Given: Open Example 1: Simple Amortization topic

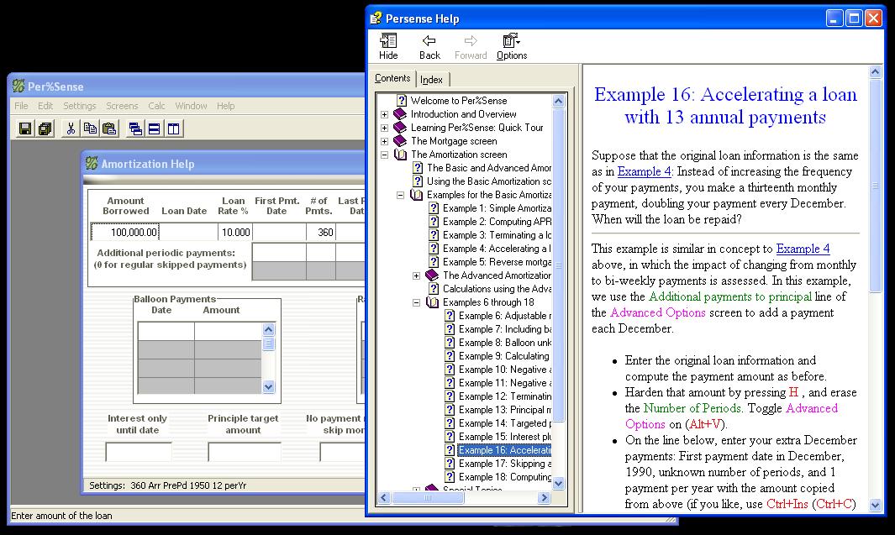Looking at the screenshot, I should pos(497,208).
